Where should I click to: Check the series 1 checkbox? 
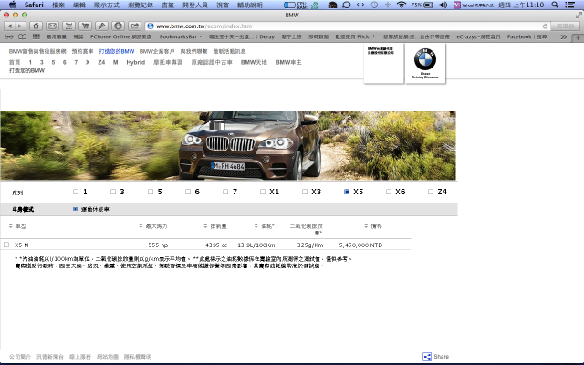pyautogui.click(x=76, y=192)
